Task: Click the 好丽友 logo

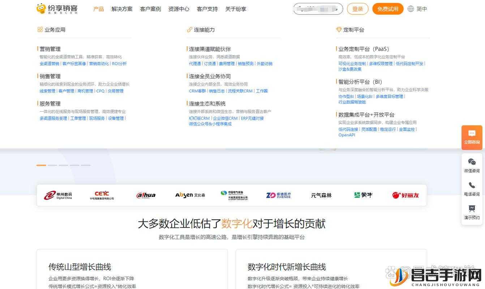Action: point(405,195)
